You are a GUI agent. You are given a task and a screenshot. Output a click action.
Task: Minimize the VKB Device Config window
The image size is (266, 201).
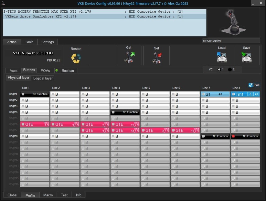(253, 3)
